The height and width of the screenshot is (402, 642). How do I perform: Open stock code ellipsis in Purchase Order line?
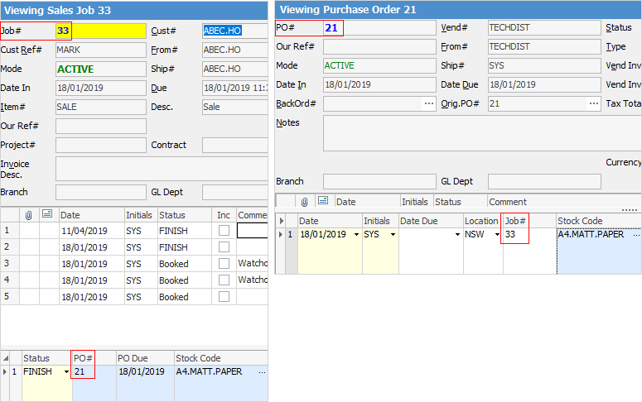point(636,235)
